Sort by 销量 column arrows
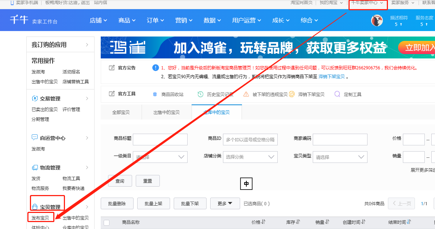The height and width of the screenshot is (229, 435). [327, 222]
